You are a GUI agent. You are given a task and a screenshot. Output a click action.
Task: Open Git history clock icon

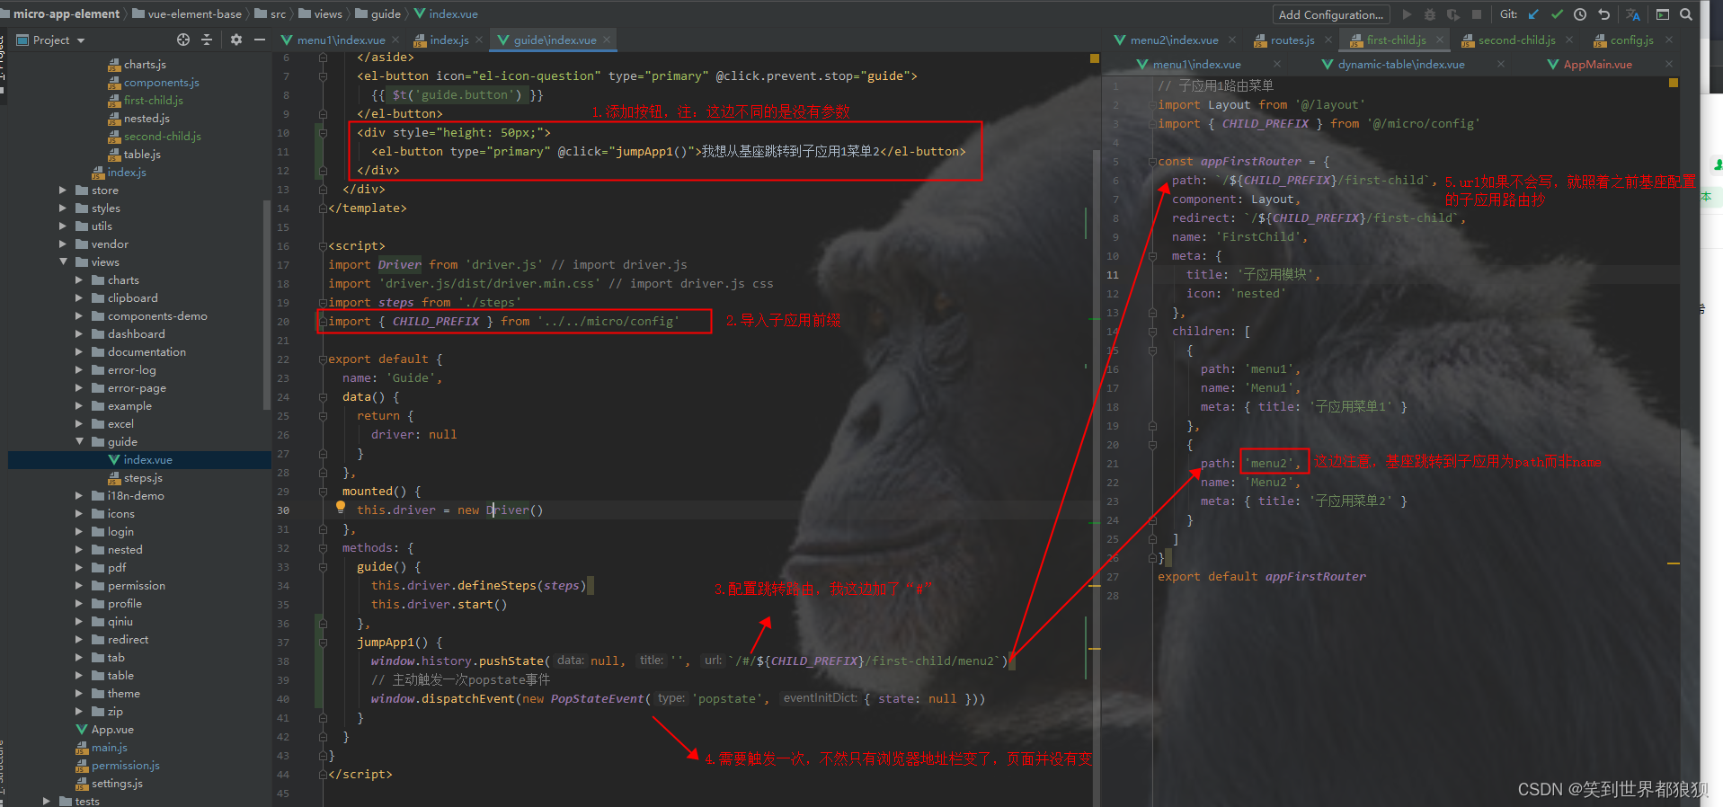pos(1580,14)
